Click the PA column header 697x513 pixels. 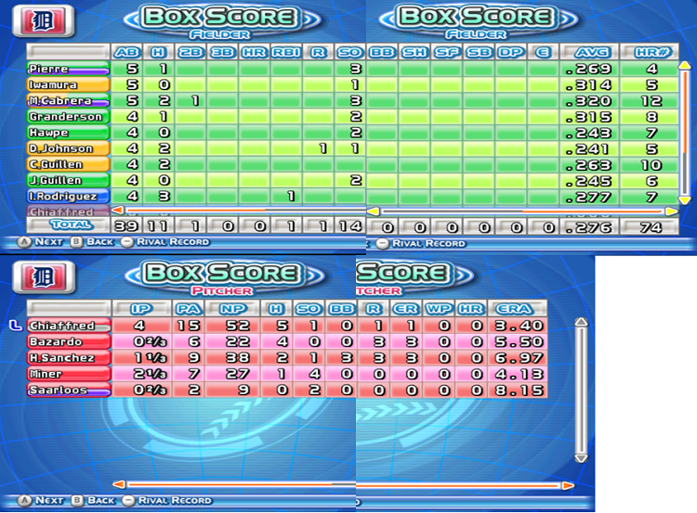[189, 309]
